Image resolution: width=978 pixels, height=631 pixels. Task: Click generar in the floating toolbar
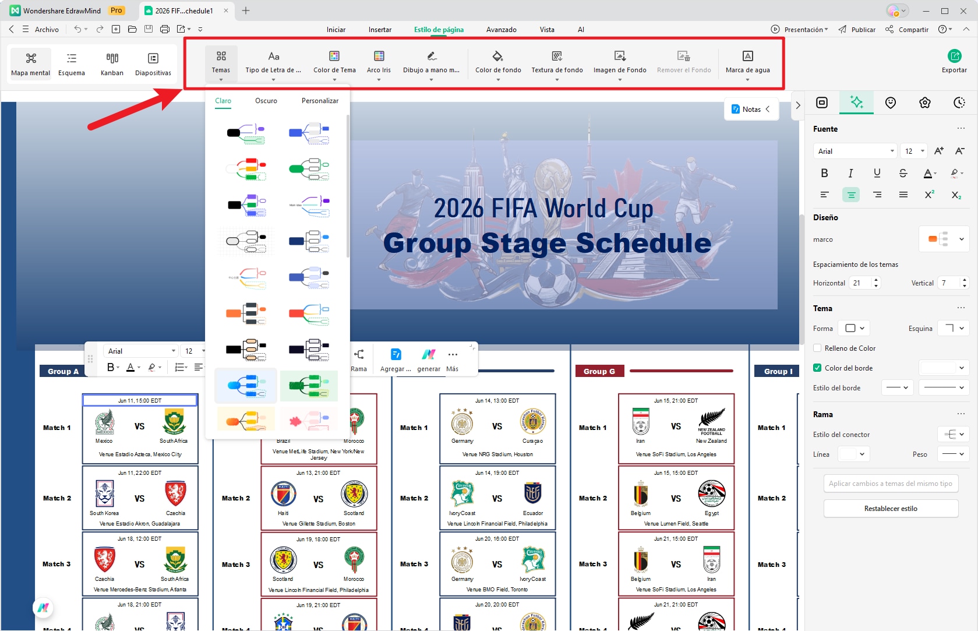(x=429, y=359)
